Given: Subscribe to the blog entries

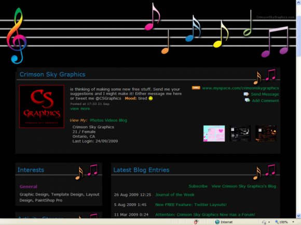Looking at the screenshot, I should pyautogui.click(x=198, y=186).
